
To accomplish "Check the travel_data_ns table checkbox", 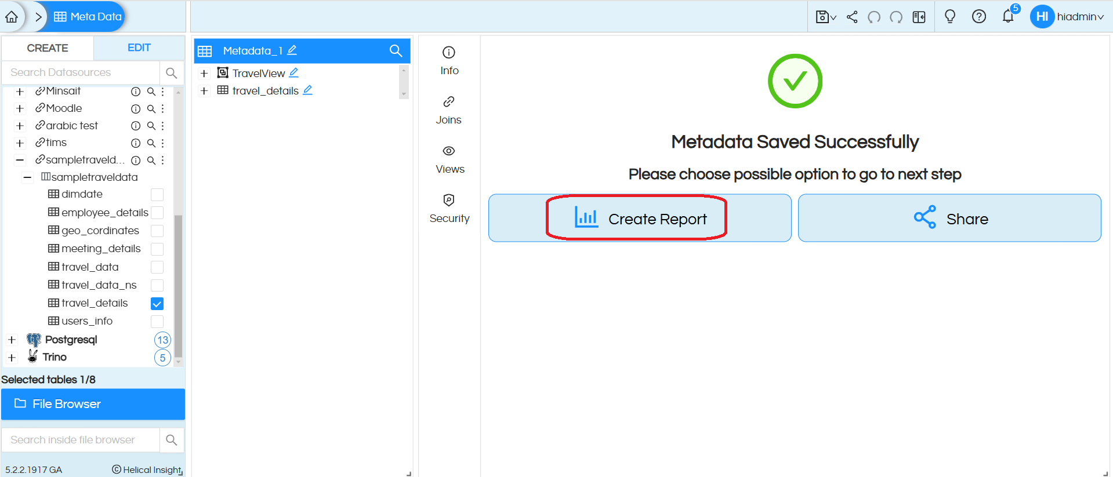I will [157, 285].
